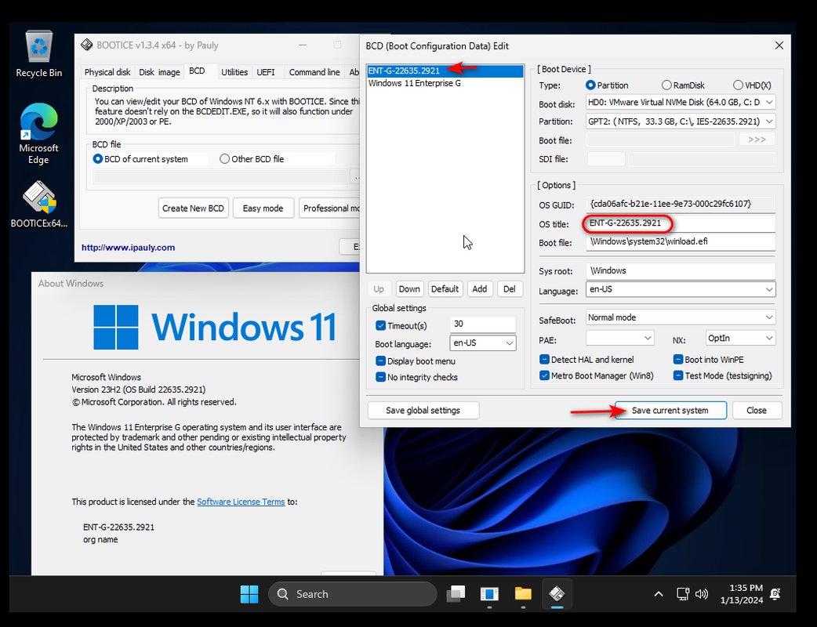Open the SafeBoot Normal mode dropdown
The image size is (817, 627).
[681, 317]
